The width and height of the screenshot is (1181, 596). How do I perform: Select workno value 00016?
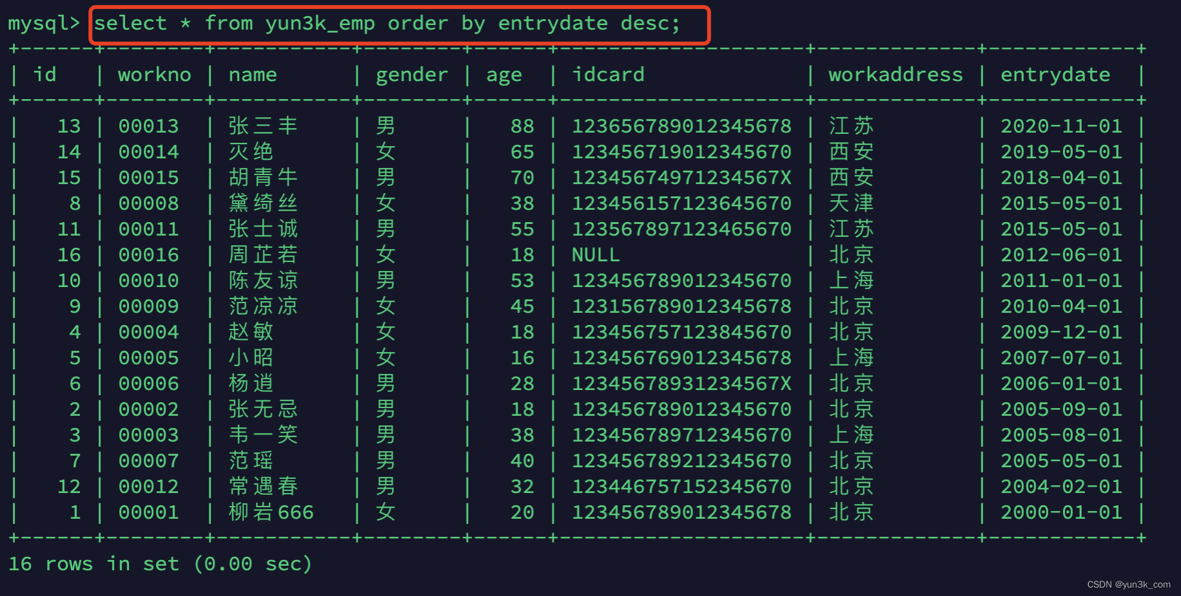coord(148,255)
